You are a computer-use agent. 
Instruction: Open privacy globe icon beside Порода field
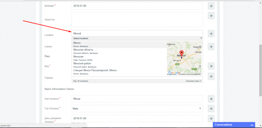tap(211, 76)
